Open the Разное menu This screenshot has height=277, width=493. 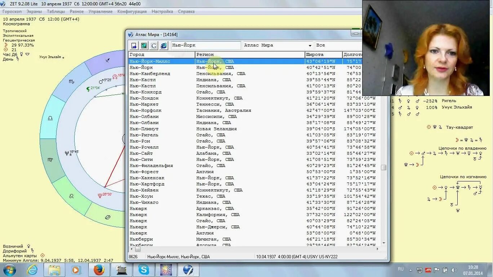[77, 12]
